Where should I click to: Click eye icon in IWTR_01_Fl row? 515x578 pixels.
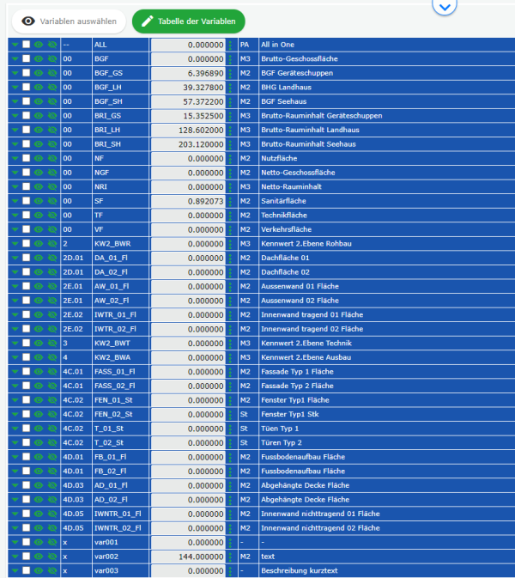pyautogui.click(x=39, y=314)
